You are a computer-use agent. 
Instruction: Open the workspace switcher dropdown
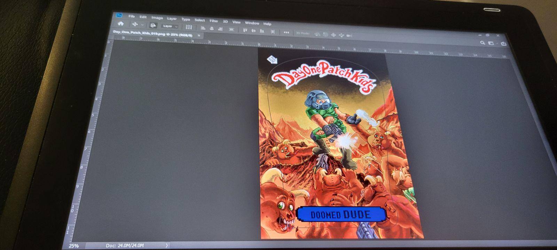[x=491, y=43]
